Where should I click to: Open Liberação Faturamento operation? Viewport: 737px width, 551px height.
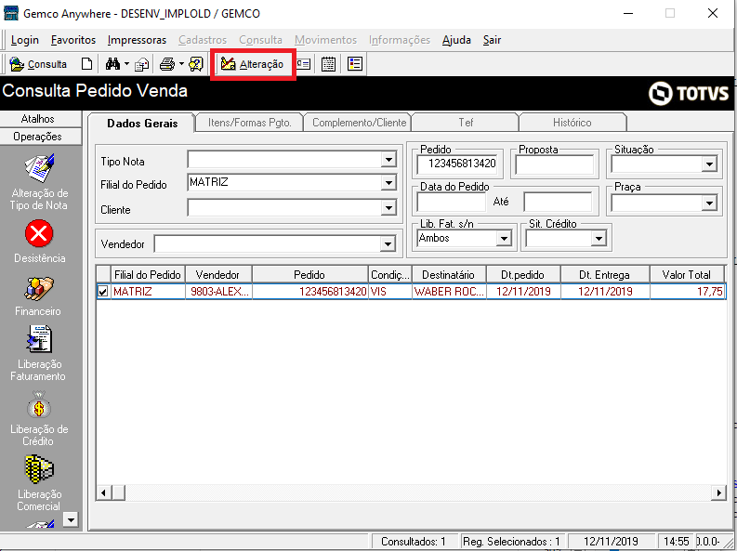point(38,352)
